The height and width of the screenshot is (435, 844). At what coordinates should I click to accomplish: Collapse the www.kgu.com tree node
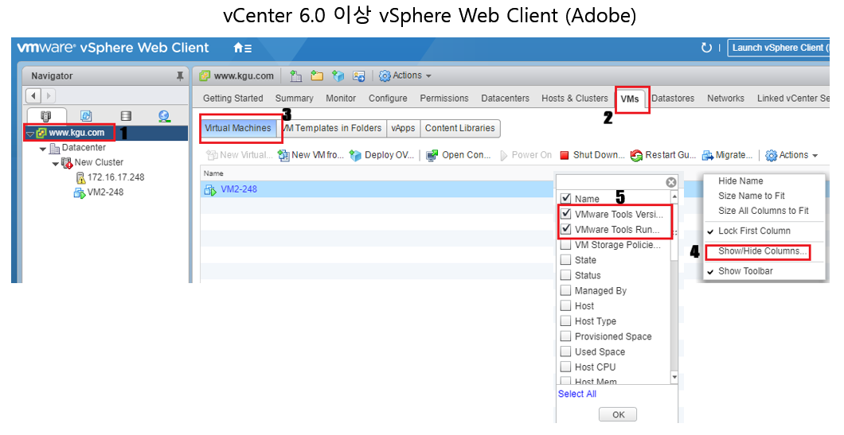[30, 134]
